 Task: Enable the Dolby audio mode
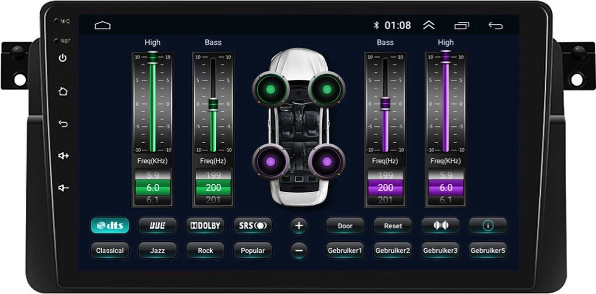[205, 226]
